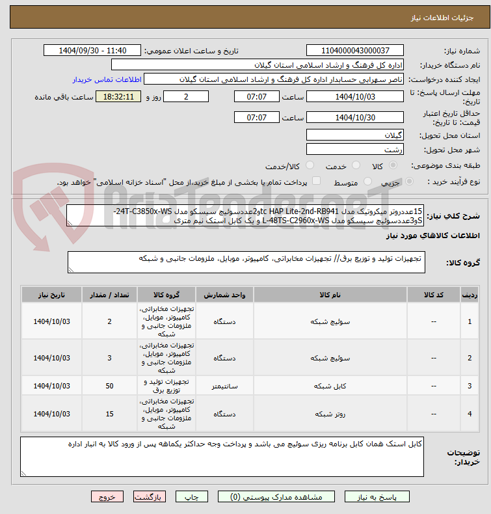Select the کالا radio button
The image size is (491, 514).
click(393, 165)
